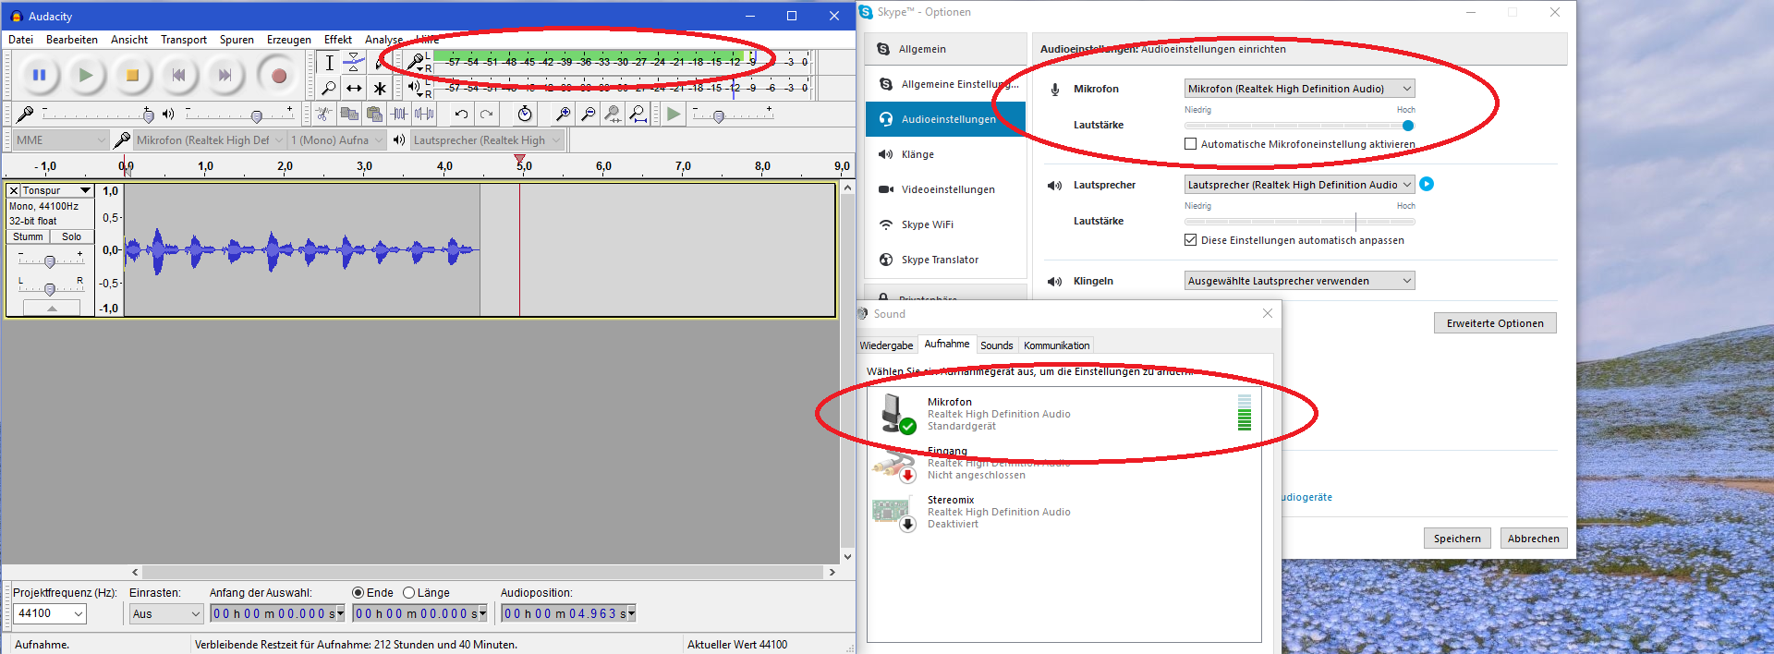Viewport: 1774px width, 654px height.
Task: Click Abbrechen in Skype options
Action: pos(1534,539)
